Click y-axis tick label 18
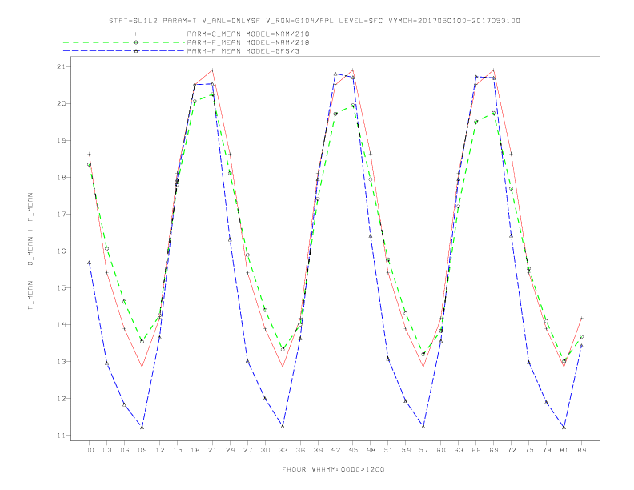 pos(61,177)
